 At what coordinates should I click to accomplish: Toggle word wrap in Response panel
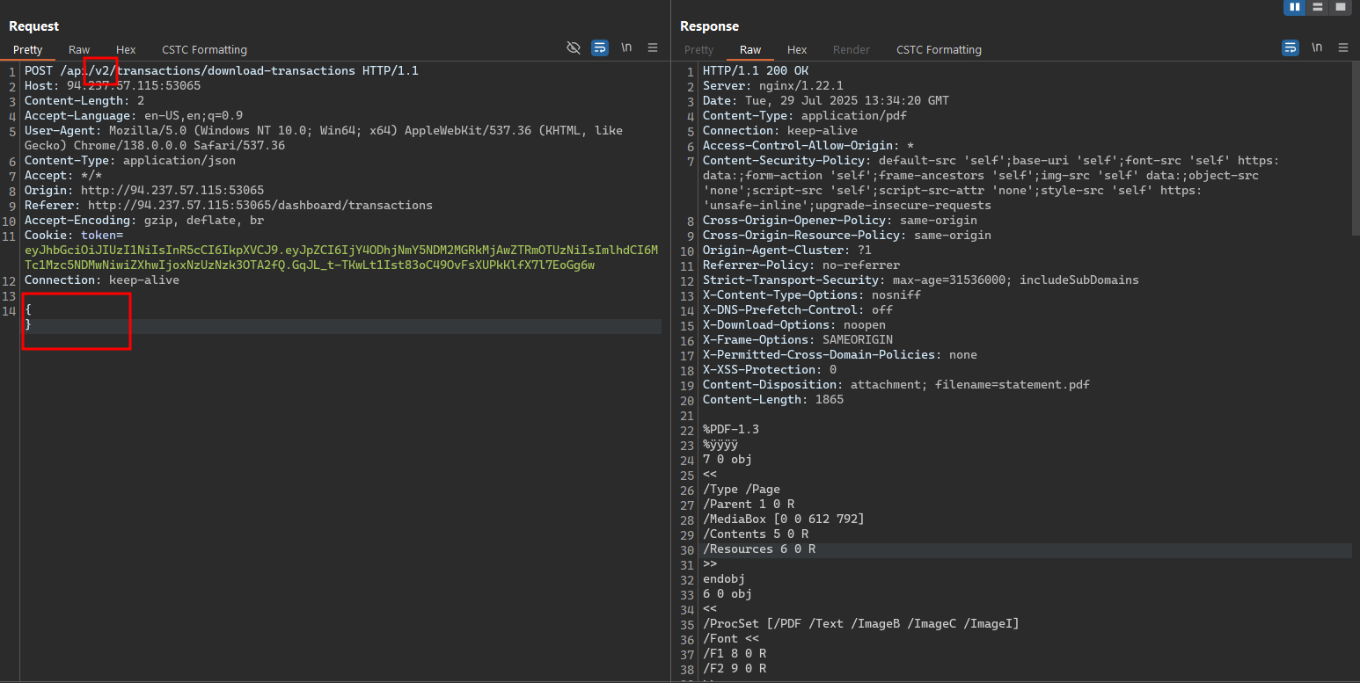coord(1291,47)
